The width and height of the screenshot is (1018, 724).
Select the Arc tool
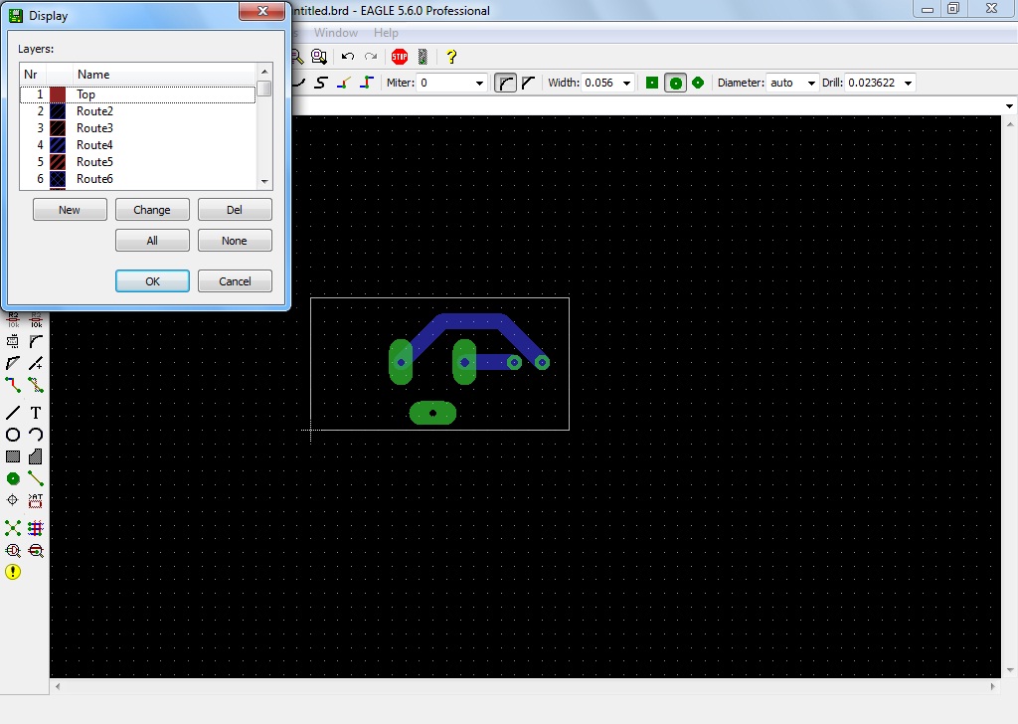pos(36,435)
